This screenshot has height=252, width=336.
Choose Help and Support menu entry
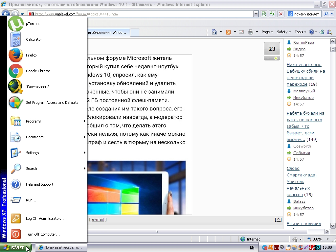(x=39, y=184)
